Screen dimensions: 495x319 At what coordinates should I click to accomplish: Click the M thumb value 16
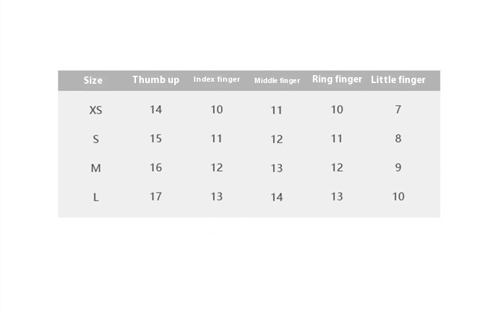[156, 167]
